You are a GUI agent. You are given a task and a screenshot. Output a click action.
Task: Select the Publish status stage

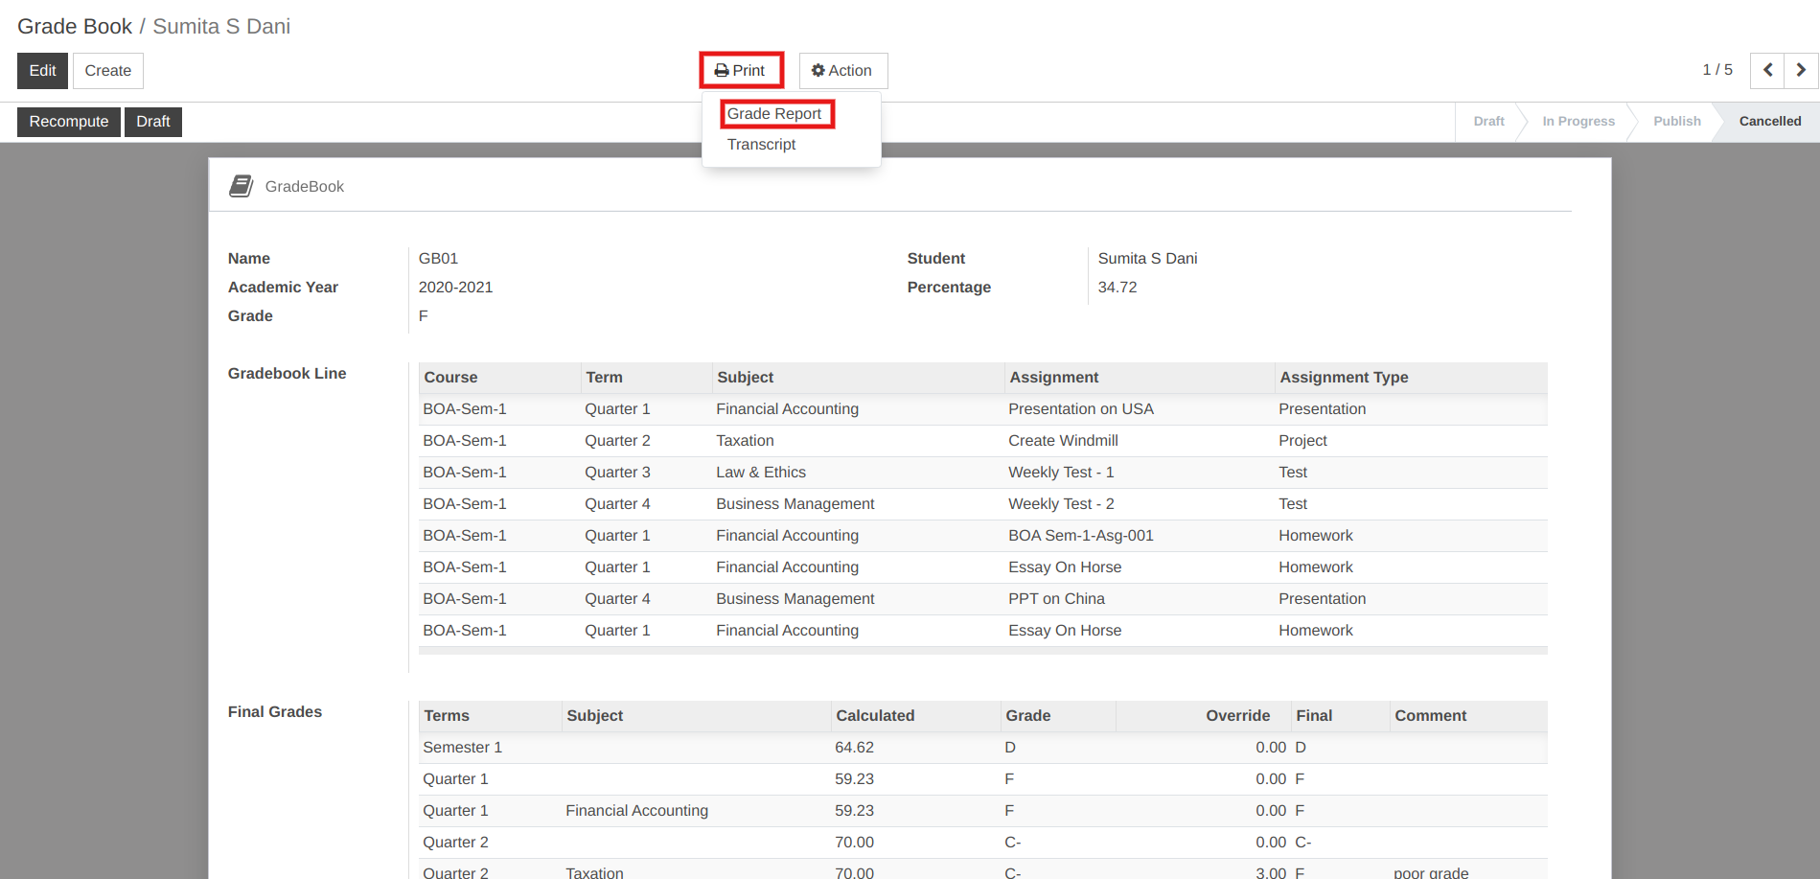click(1676, 122)
